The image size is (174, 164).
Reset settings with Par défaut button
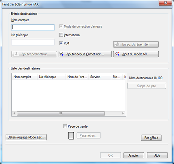pyautogui.click(x=151, y=138)
